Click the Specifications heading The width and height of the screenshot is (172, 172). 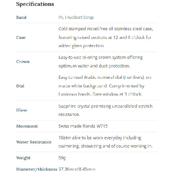point(35,4)
